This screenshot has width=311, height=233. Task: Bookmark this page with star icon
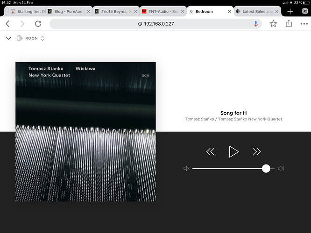[273, 24]
